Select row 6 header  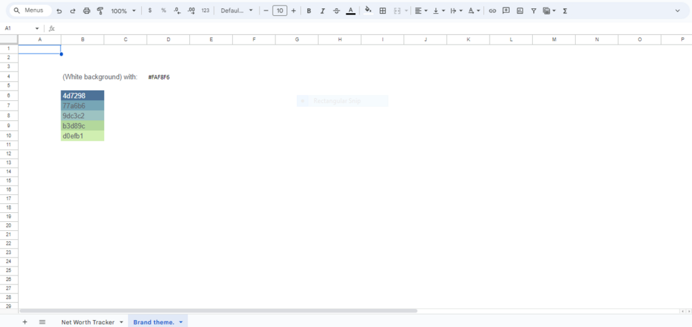tap(9, 95)
